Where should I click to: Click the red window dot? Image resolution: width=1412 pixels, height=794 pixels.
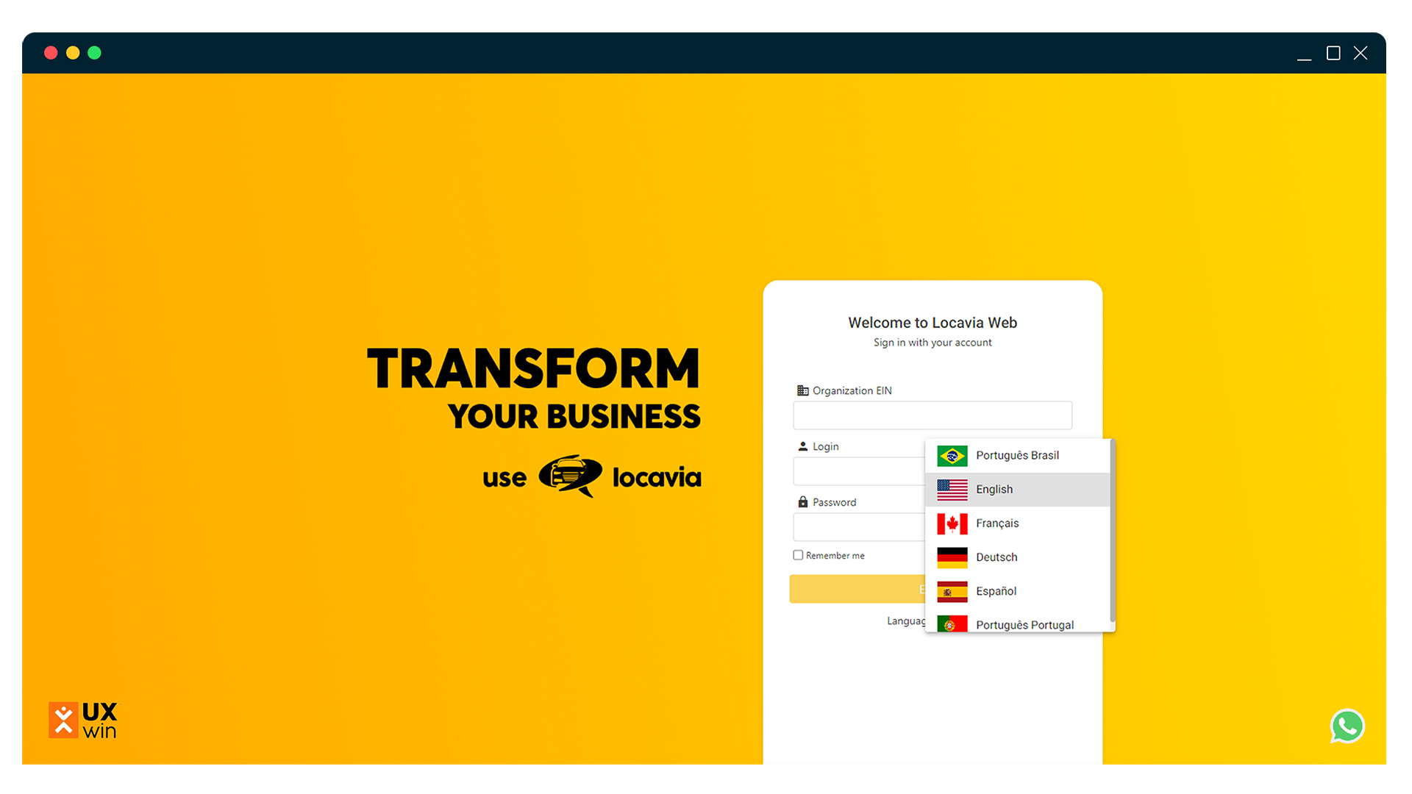point(51,53)
